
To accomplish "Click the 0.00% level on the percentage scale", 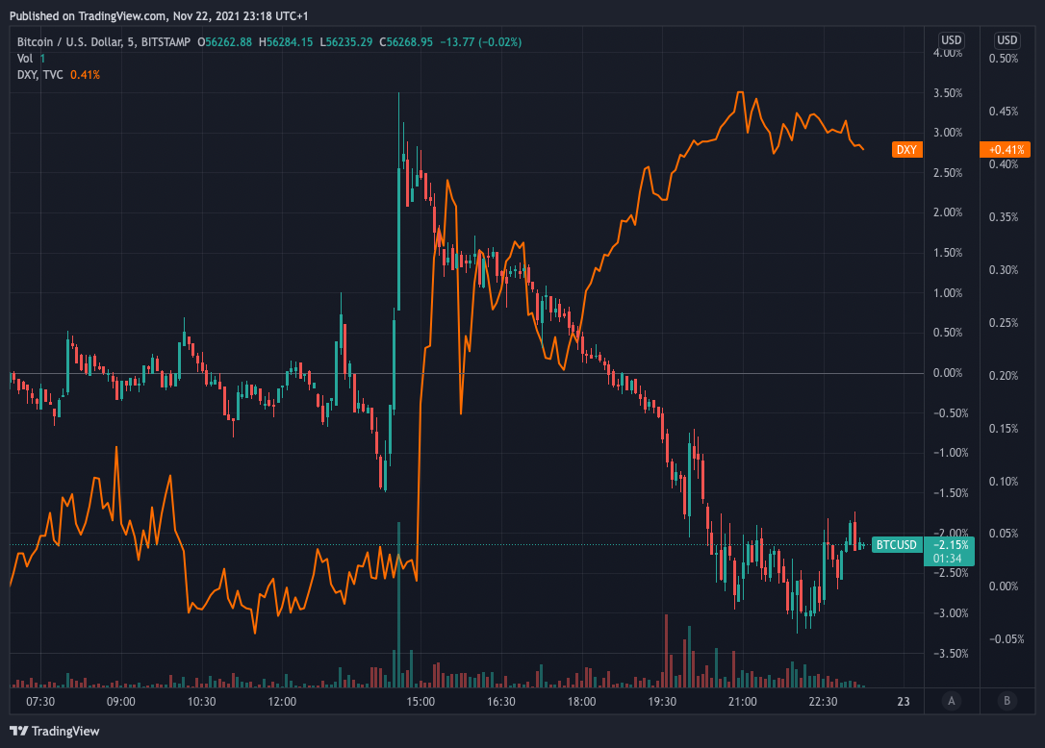I will [947, 371].
